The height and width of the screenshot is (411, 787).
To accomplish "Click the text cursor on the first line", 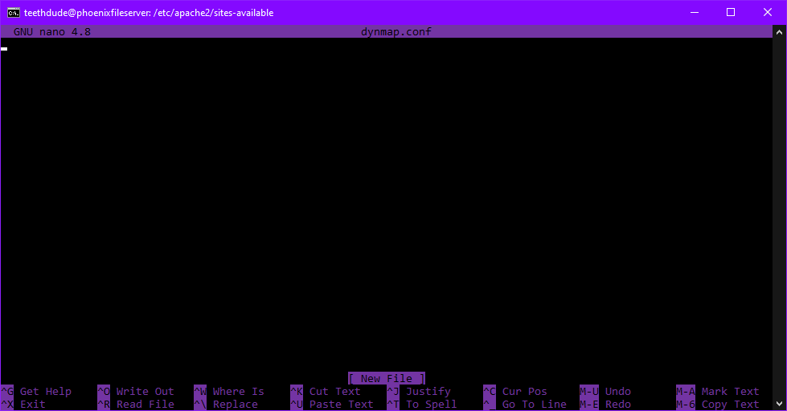I will point(4,49).
